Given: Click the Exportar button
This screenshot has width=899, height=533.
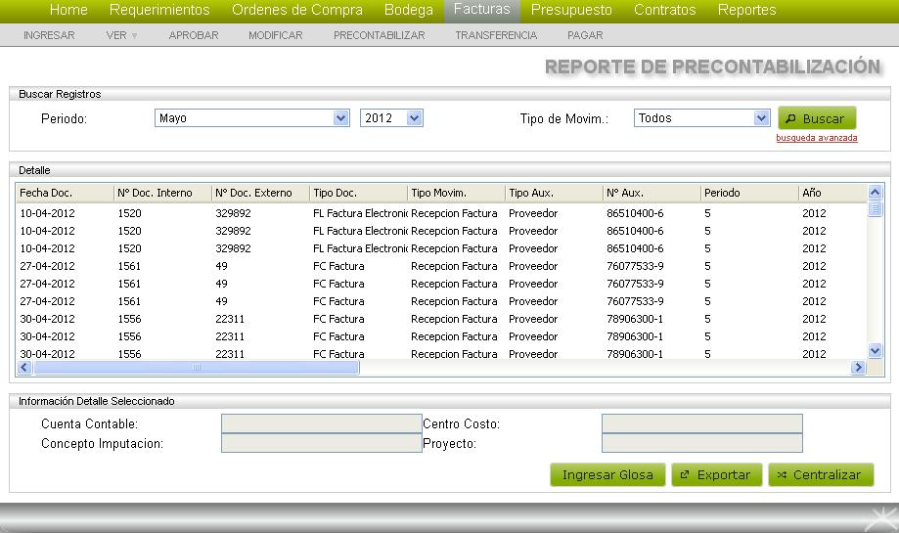Looking at the screenshot, I should (717, 475).
